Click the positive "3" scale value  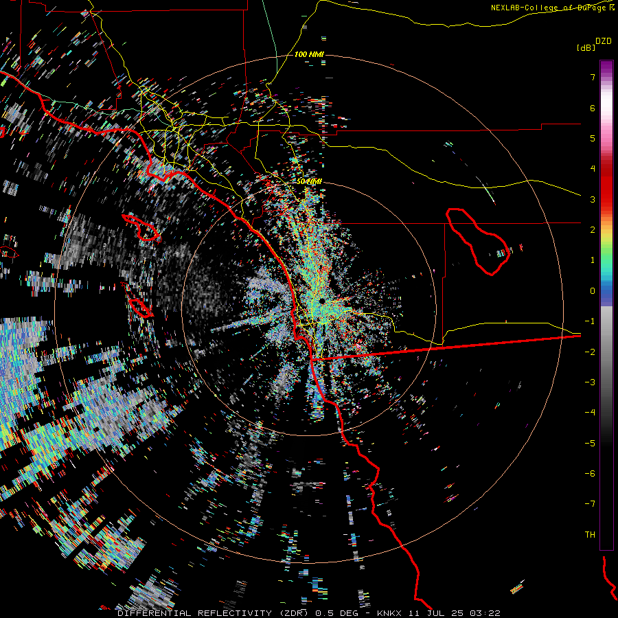click(x=593, y=199)
